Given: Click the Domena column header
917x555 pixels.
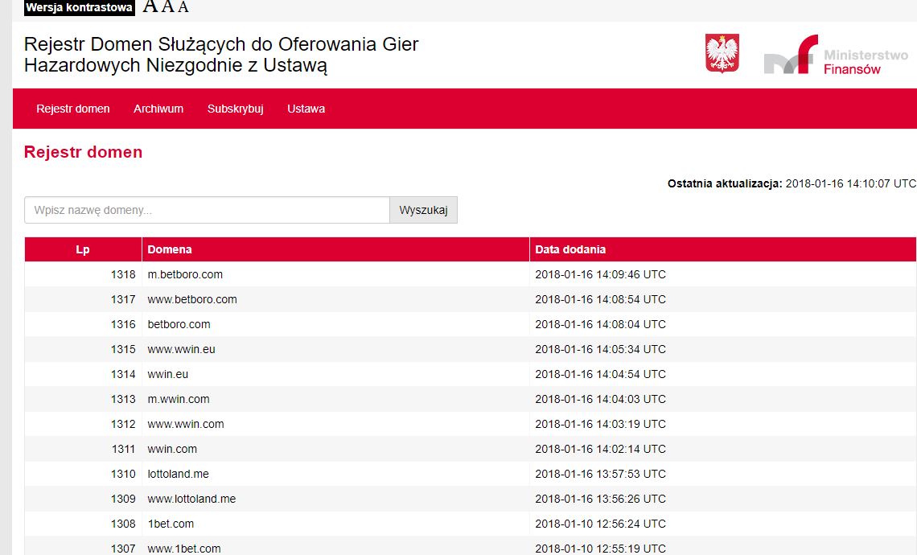Looking at the screenshot, I should 335,249.
